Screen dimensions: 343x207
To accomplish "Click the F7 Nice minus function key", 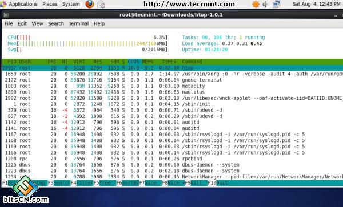I will pyautogui.click(x=150, y=183).
